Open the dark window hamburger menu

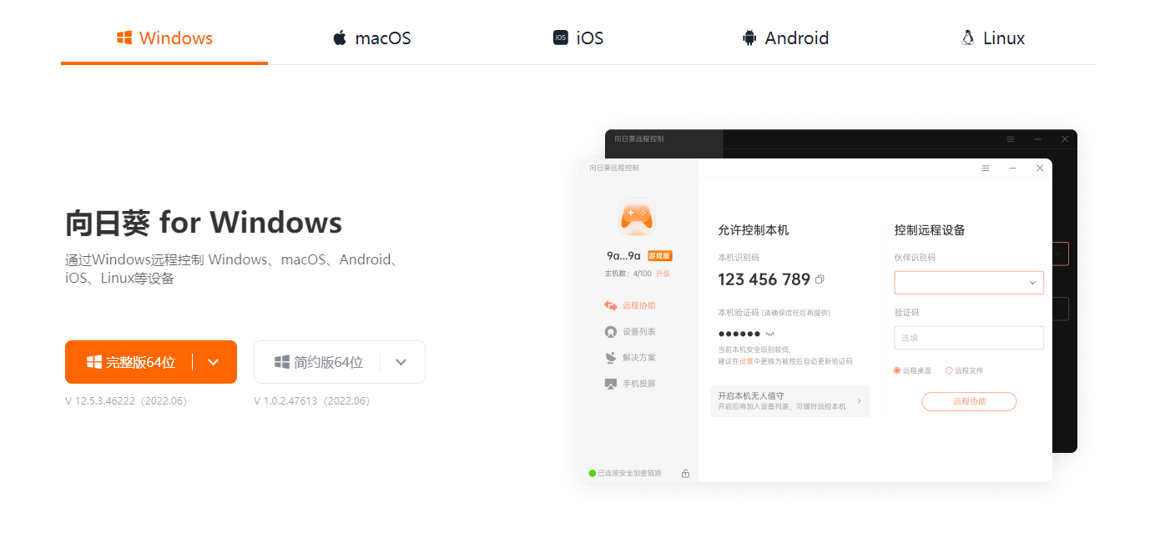[1011, 138]
